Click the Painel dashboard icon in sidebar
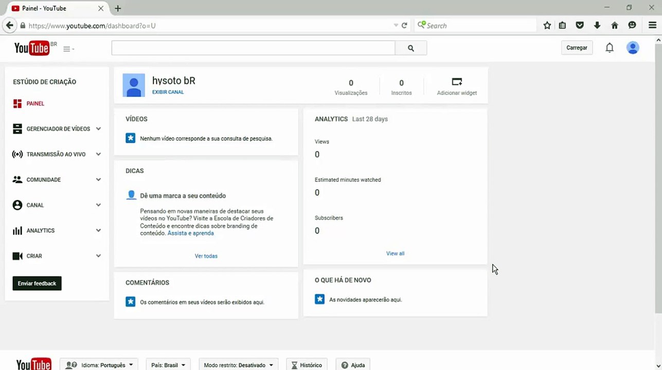662x370 pixels. (17, 103)
